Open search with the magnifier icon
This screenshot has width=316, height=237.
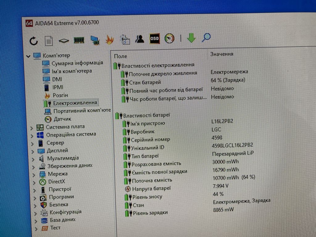[x=206, y=37]
